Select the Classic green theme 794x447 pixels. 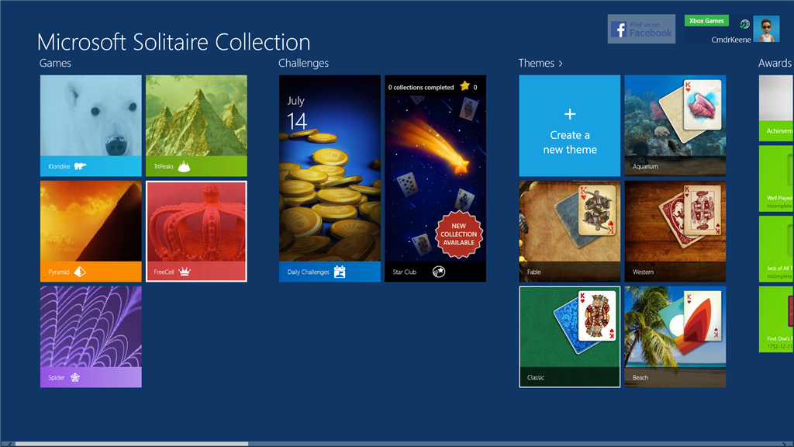pos(570,337)
